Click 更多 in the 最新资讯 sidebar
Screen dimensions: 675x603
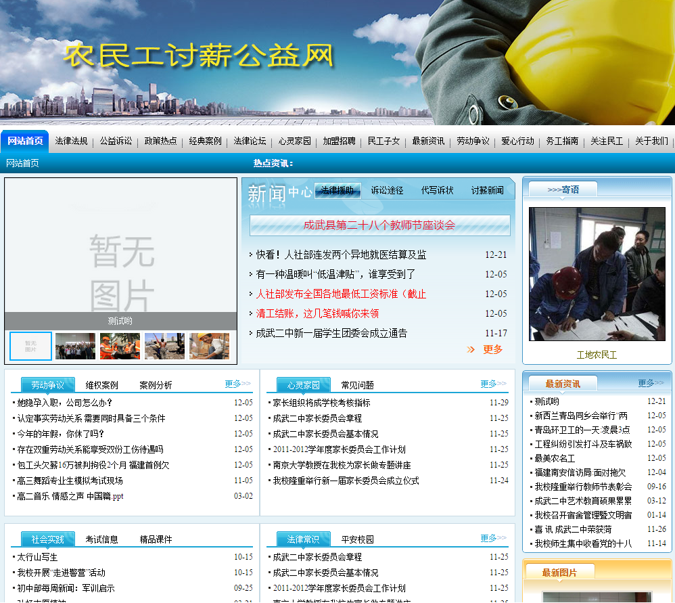tap(651, 383)
